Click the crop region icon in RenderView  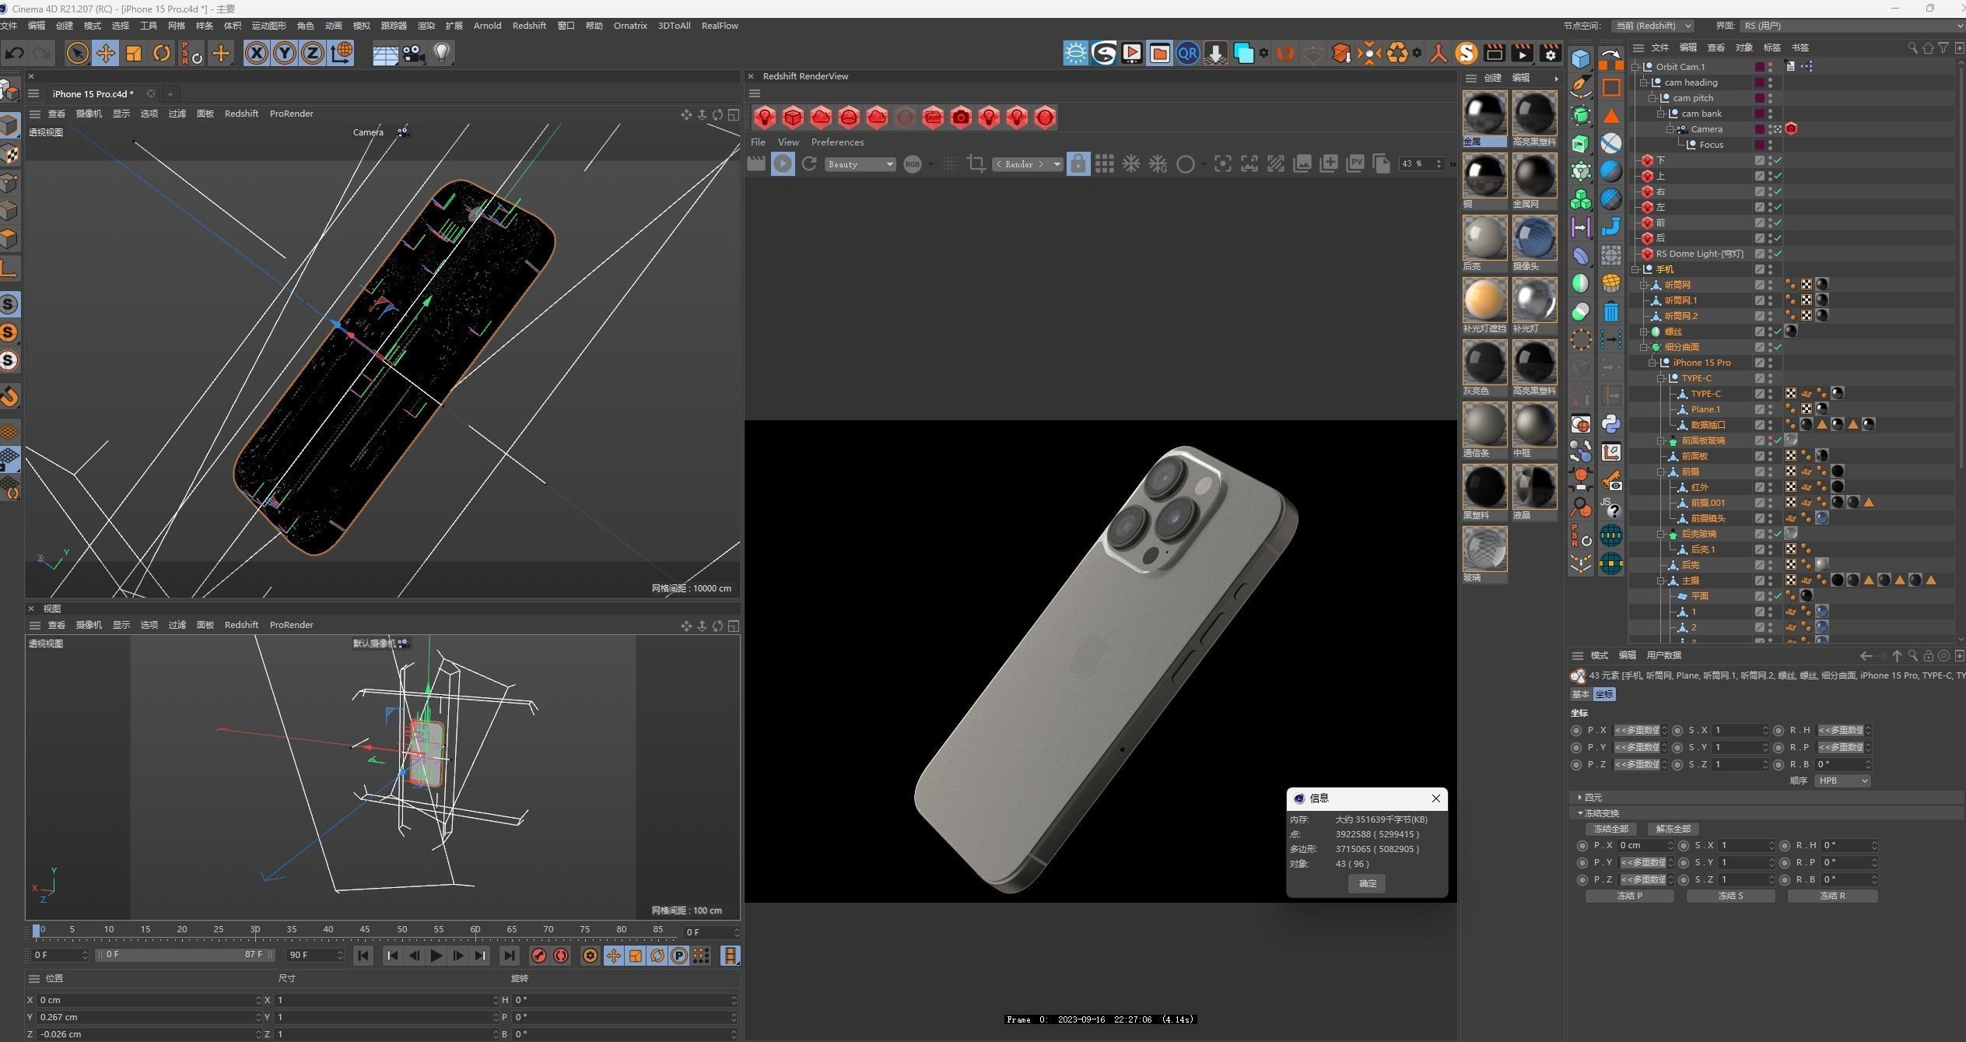coord(976,163)
